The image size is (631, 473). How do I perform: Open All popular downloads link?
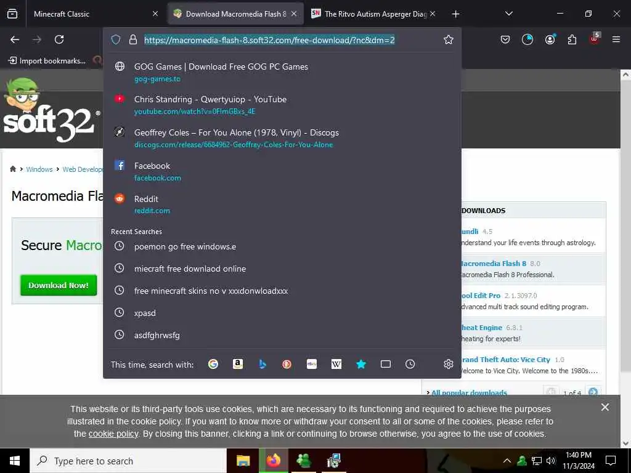click(469, 392)
